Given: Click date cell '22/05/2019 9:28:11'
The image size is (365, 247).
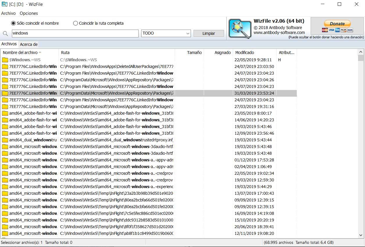Looking at the screenshot, I should click(x=253, y=60).
